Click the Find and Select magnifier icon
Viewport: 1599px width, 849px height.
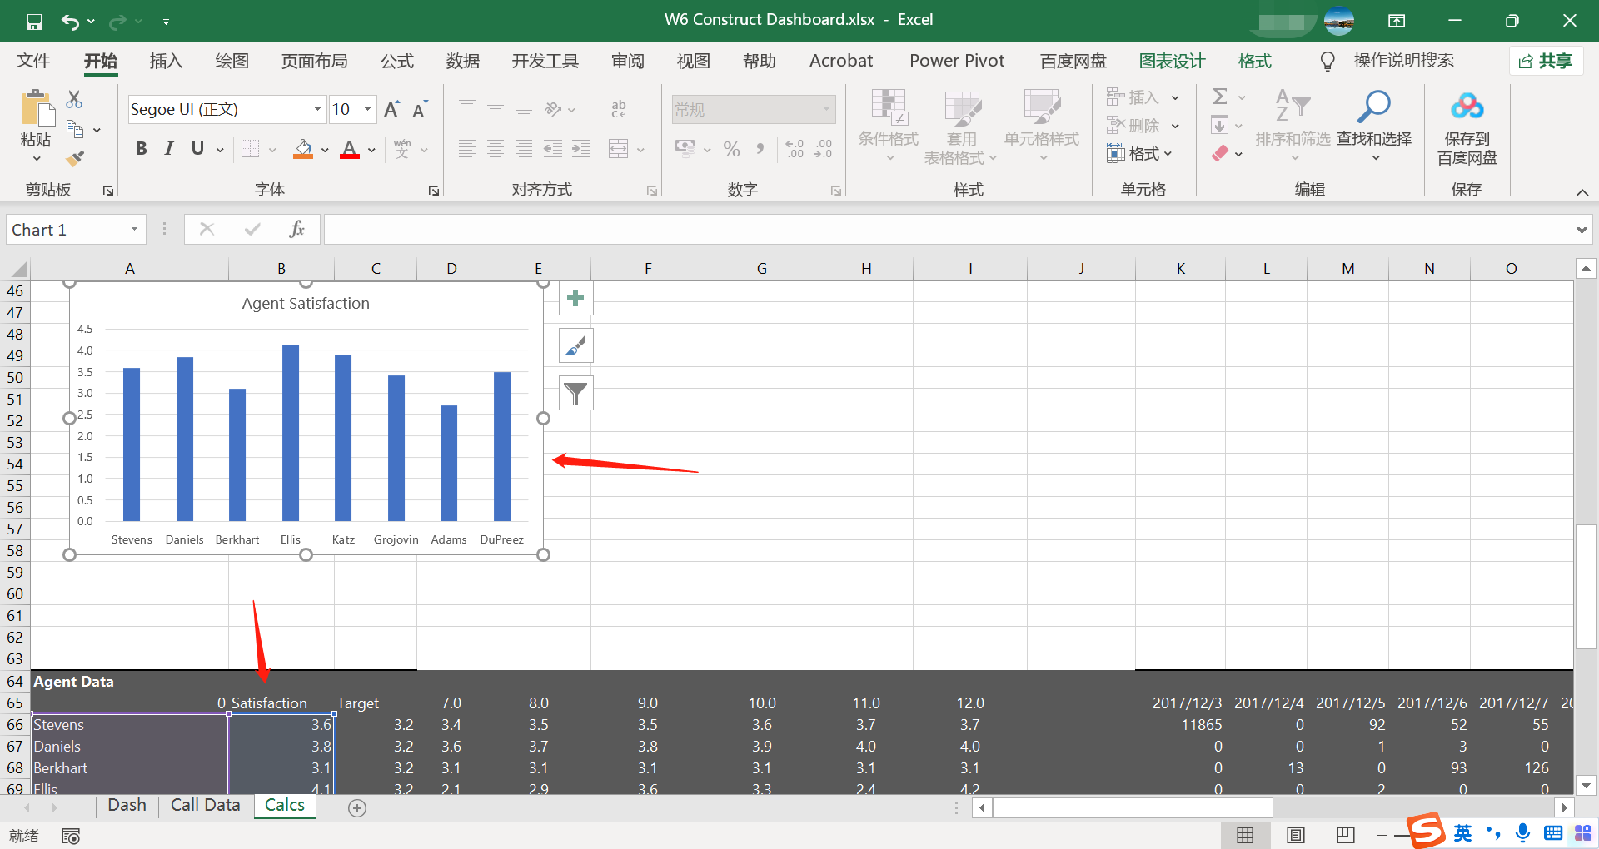click(x=1373, y=107)
